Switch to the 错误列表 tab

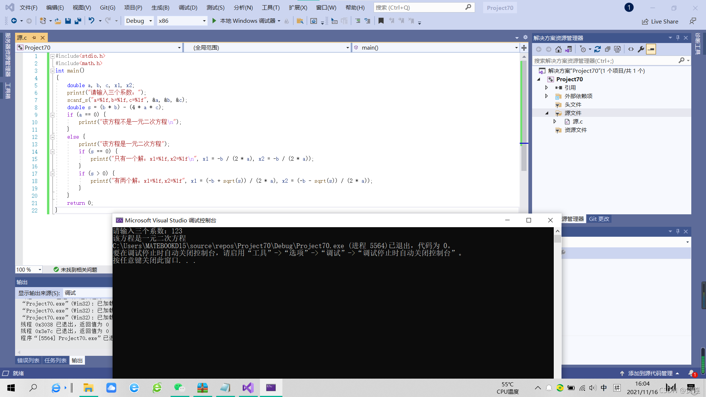coord(28,360)
